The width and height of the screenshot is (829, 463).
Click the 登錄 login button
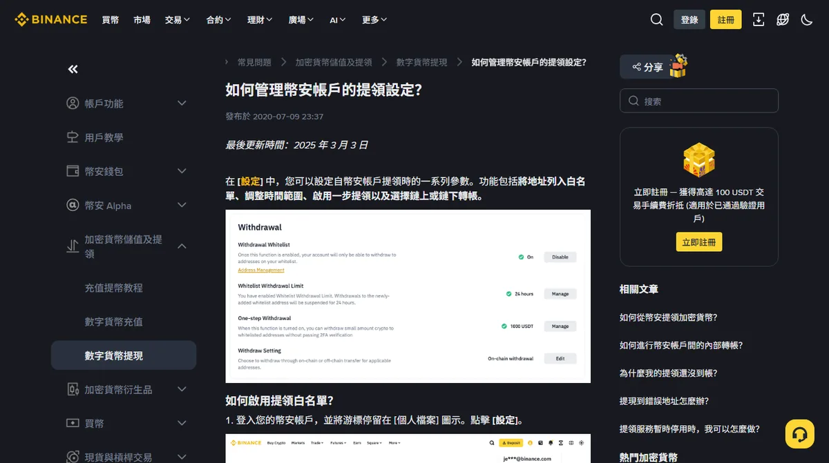click(689, 19)
